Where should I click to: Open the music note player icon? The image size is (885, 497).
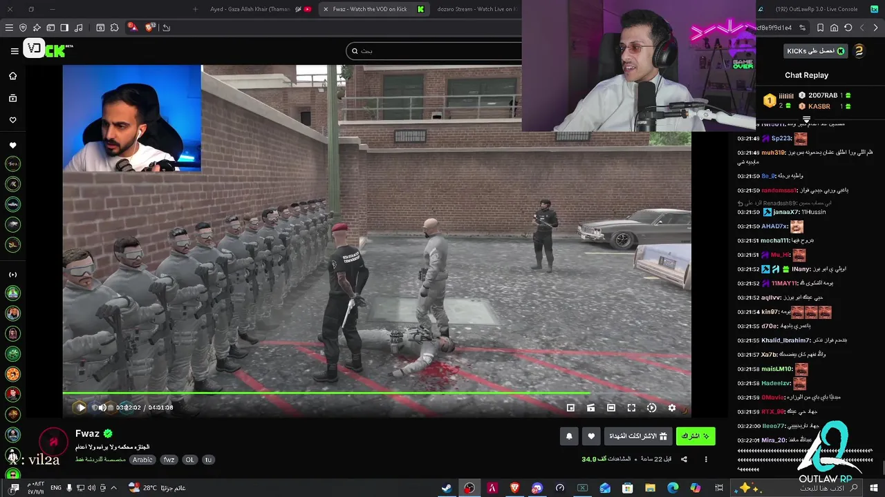[x=78, y=28]
